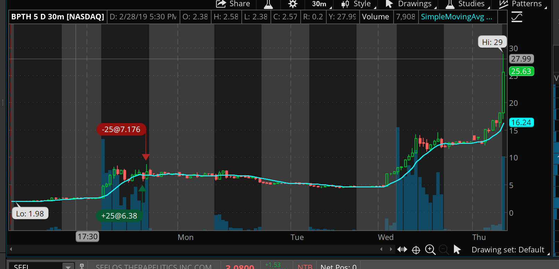Click the small left step arrow beside the pan icon
The width and height of the screenshot is (559, 269).
(381, 249)
